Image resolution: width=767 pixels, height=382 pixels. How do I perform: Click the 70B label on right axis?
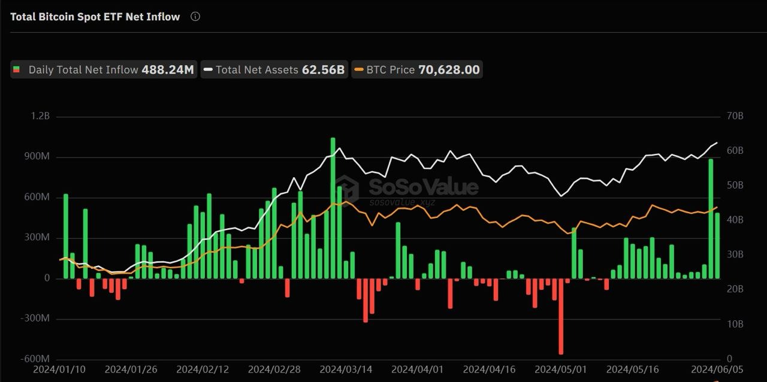tap(735, 116)
